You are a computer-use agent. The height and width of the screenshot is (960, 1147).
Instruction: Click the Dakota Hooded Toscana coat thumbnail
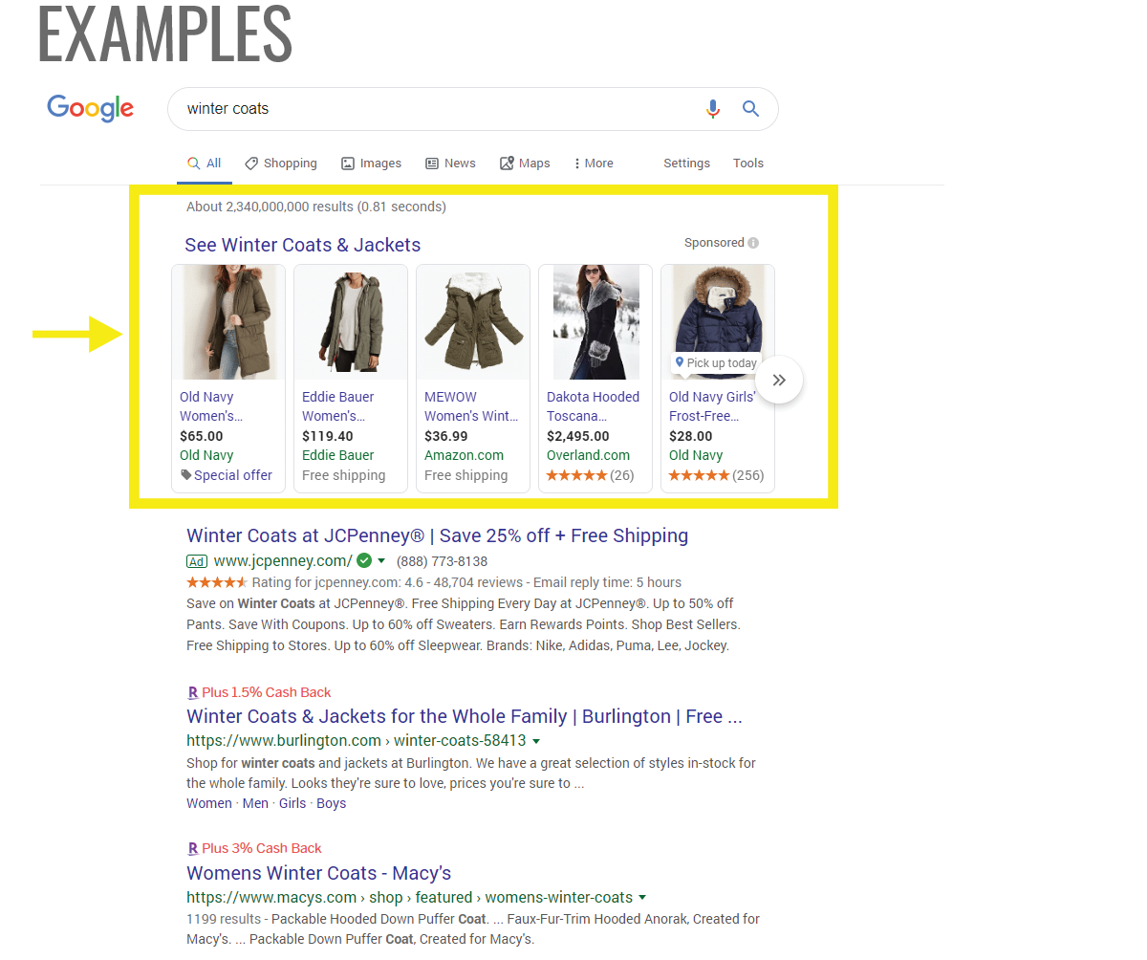[x=595, y=322]
